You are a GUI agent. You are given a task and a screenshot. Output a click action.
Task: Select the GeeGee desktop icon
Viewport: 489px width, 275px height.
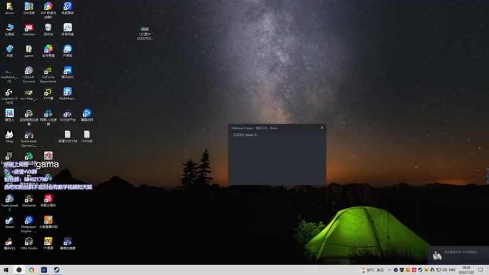click(x=29, y=29)
